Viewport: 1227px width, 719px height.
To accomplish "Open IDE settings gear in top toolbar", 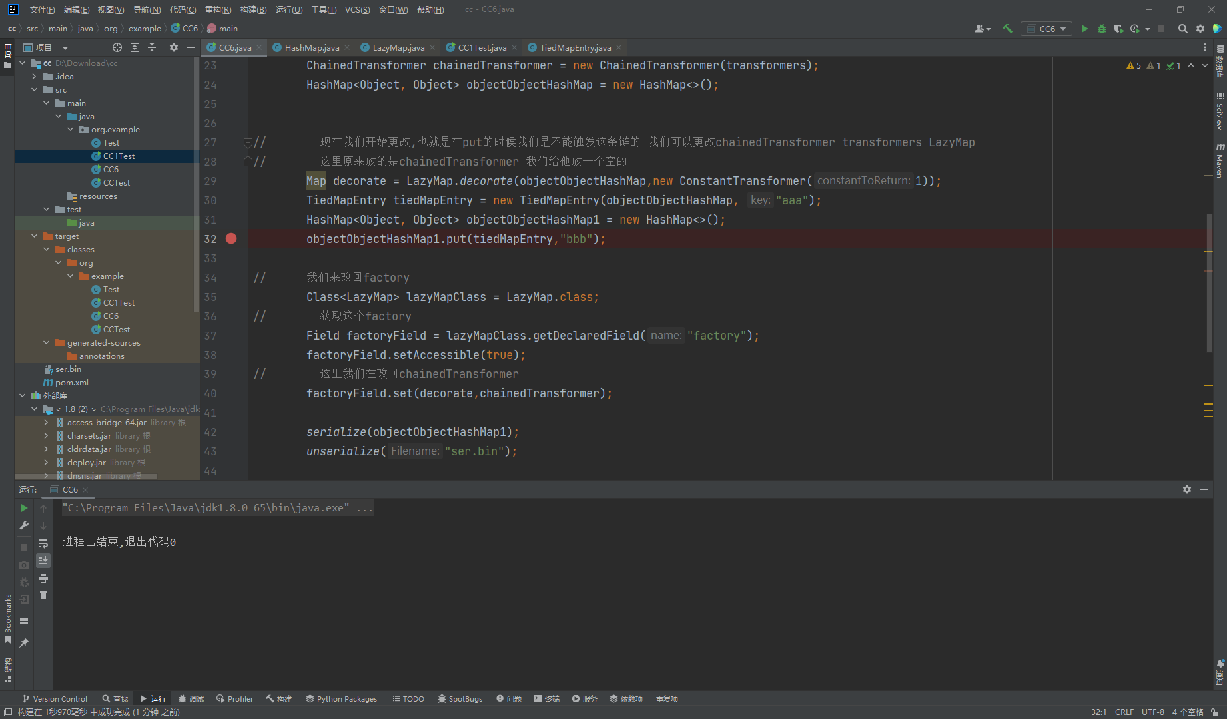I will 1200,29.
